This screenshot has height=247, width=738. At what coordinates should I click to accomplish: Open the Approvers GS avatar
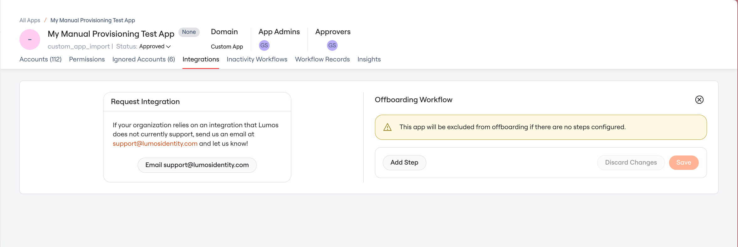(332, 45)
